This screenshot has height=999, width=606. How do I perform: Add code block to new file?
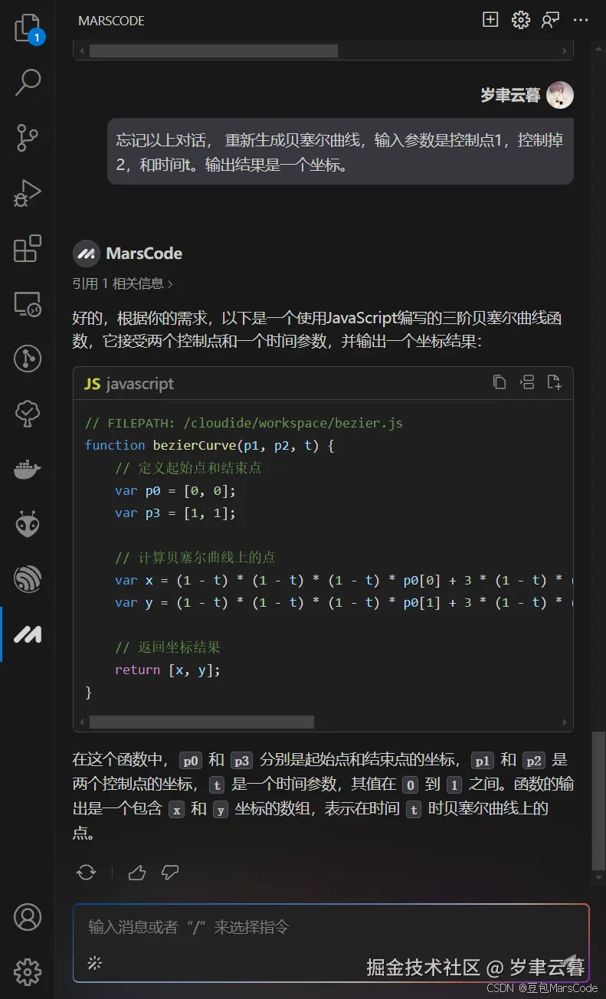pyautogui.click(x=554, y=382)
